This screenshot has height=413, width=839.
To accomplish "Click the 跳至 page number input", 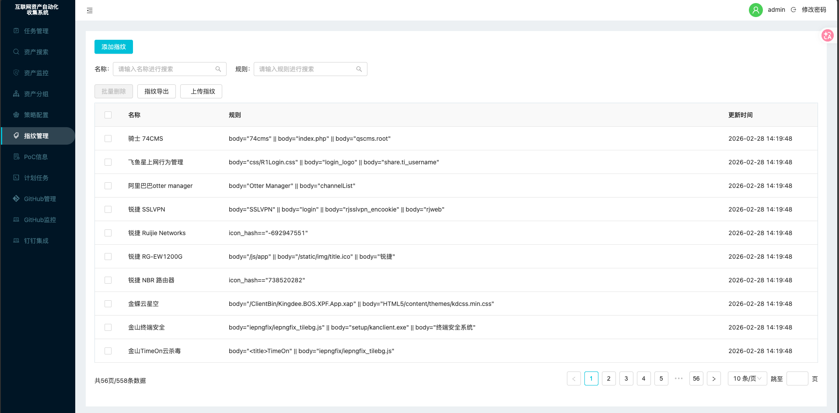I will pos(797,378).
